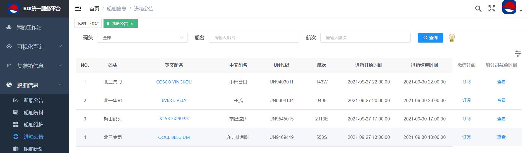
Task: Open COSCO YINGKOU vessel link
Action: [x=174, y=82]
